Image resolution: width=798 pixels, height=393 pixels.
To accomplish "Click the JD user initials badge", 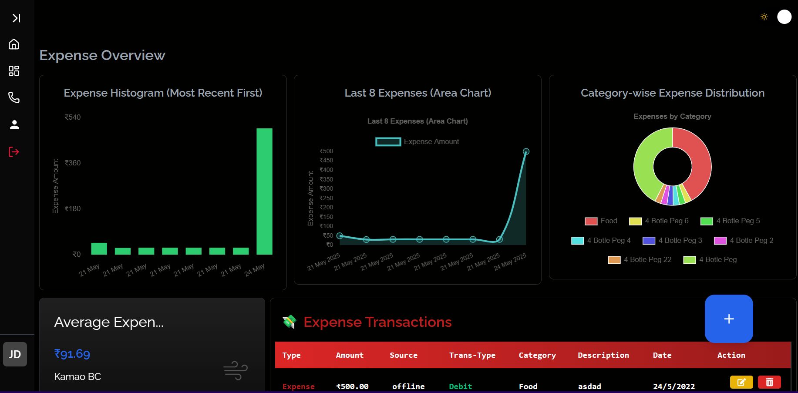I will tap(15, 354).
